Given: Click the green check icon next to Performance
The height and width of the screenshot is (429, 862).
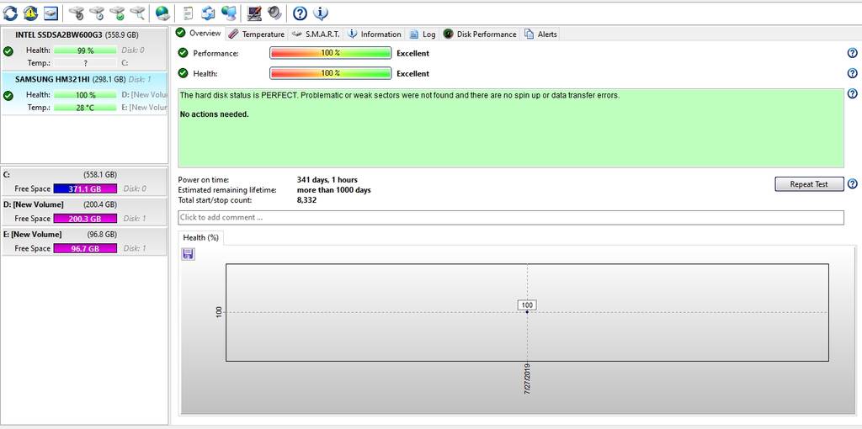Looking at the screenshot, I should (183, 53).
